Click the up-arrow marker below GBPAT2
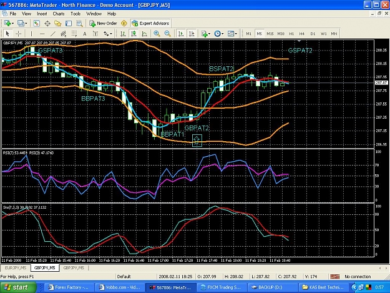Viewport: 390px width, 293px height. click(x=197, y=140)
